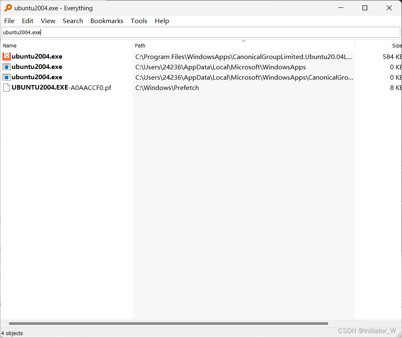402x338 pixels.
Task: Click the C:\Windows\Prefetch path cell
Action: 167,88
